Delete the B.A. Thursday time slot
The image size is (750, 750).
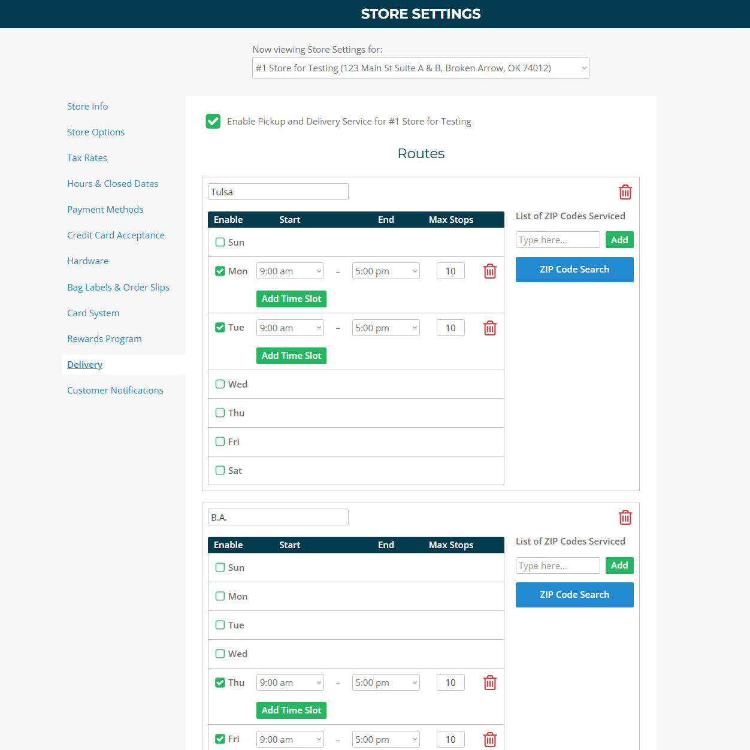point(490,683)
